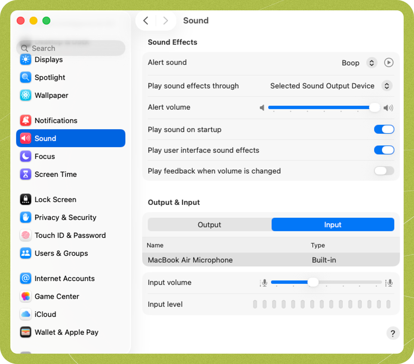Click the low-volume speaker icon beside Alert volume
The image size is (414, 364).
point(262,108)
